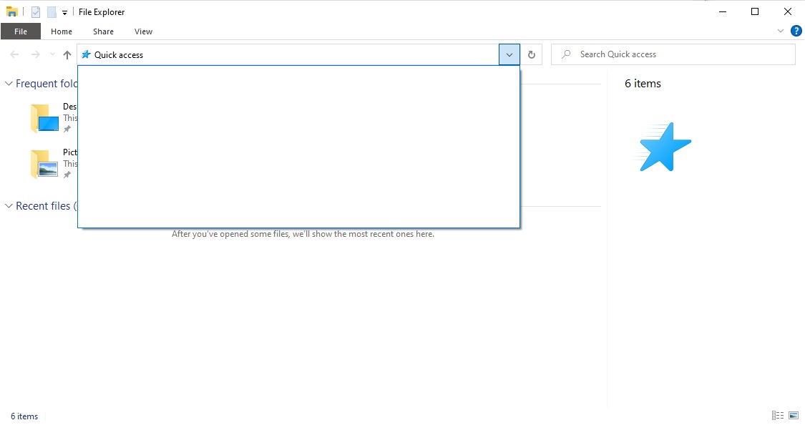The image size is (805, 425).
Task: Open the File menu
Action: 21,31
